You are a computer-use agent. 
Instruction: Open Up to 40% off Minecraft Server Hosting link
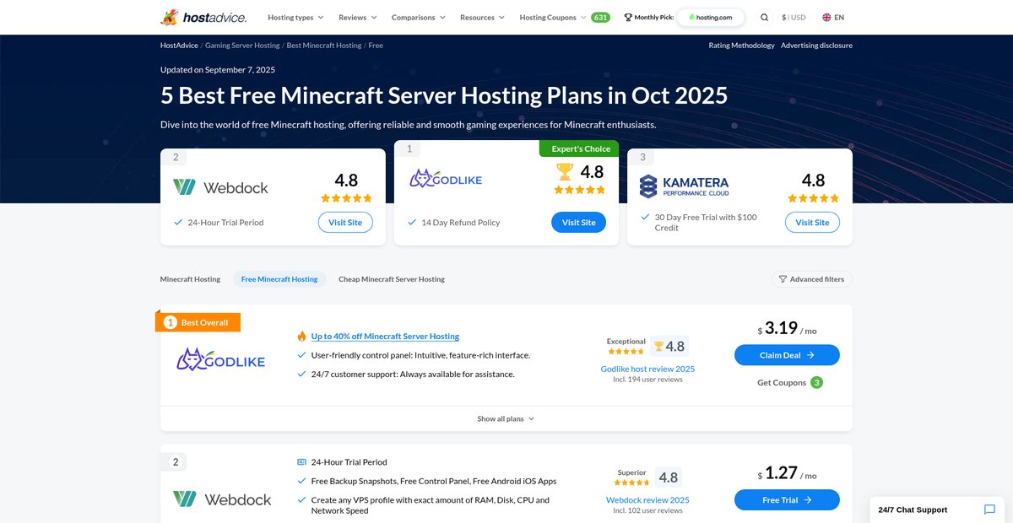385,336
